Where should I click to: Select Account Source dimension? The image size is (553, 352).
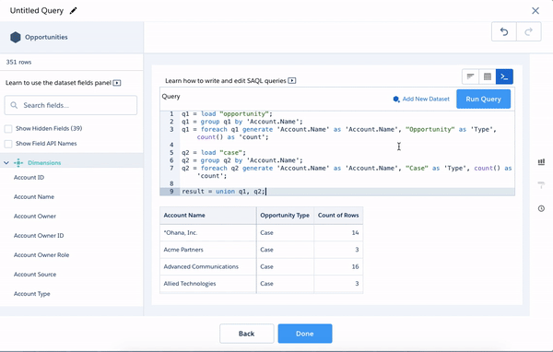[35, 275]
